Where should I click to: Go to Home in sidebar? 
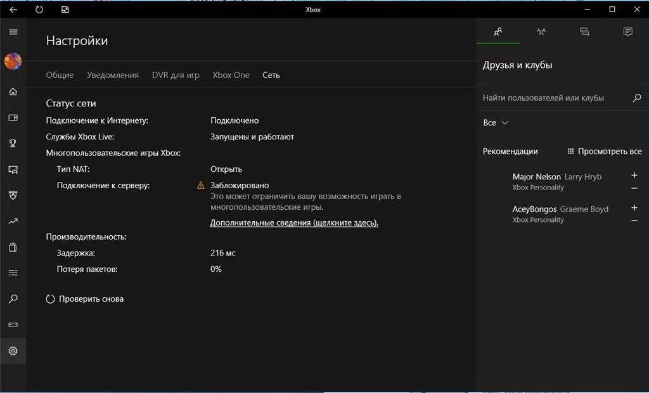(13, 91)
